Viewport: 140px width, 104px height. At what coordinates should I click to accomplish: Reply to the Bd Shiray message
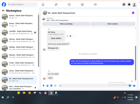click(x=71, y=36)
